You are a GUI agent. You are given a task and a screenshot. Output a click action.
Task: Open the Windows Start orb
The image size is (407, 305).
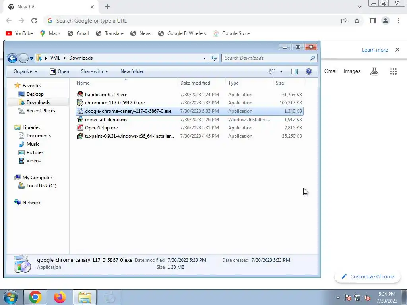point(11,297)
